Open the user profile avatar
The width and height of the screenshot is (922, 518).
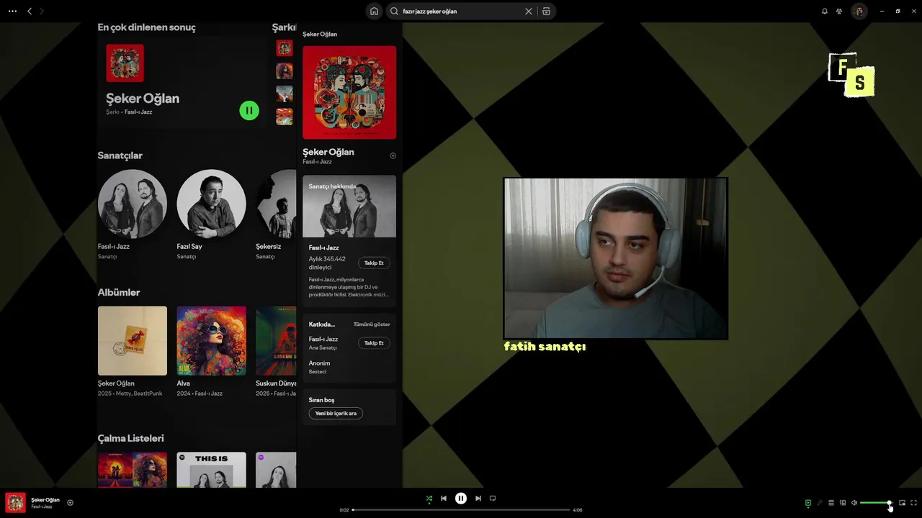click(x=859, y=12)
